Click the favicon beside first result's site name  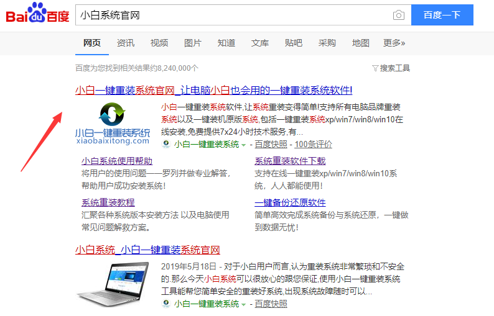tap(166, 144)
